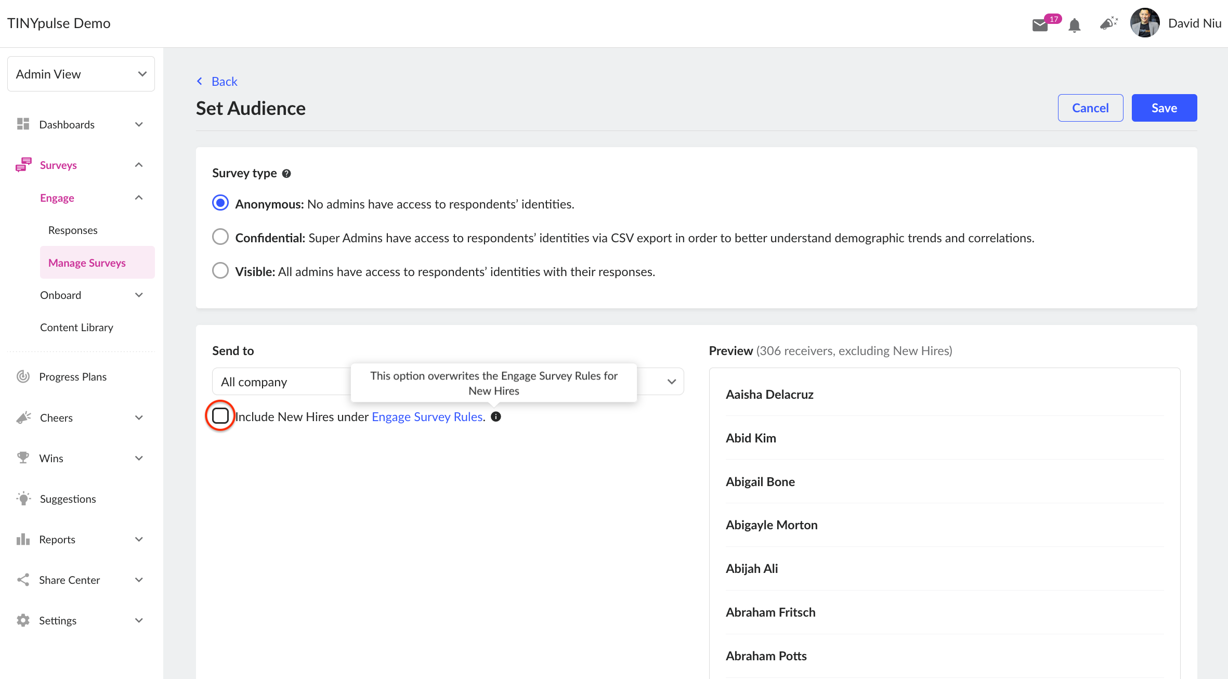Open Suggestions menu item
1228x679 pixels.
click(68, 499)
